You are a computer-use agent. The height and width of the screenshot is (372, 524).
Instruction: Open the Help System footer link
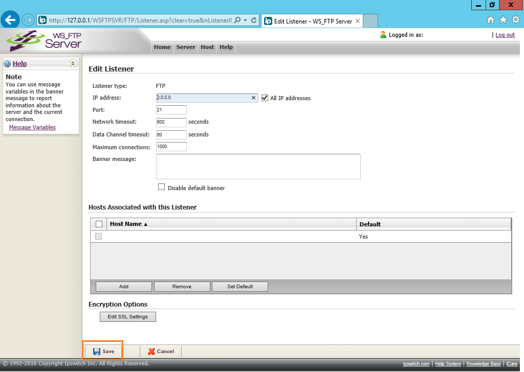pos(448,364)
